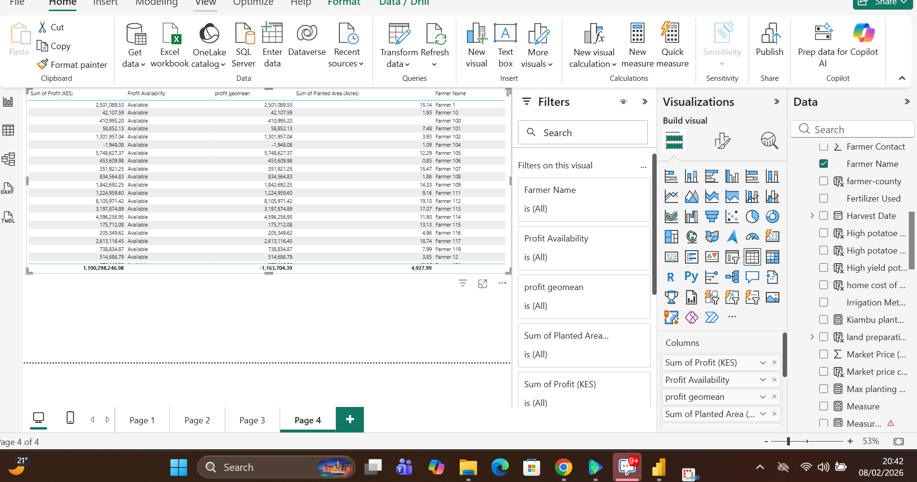Select the pie chart visualization
This screenshot has height=482, width=917.
coord(752,217)
